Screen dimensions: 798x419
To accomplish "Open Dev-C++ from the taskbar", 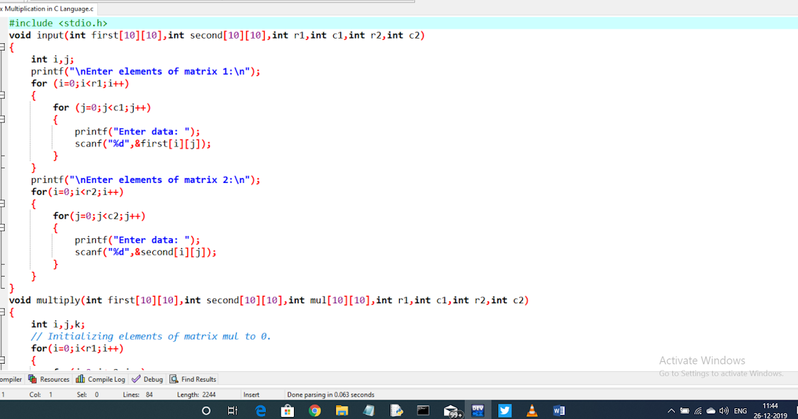I will pos(477,410).
